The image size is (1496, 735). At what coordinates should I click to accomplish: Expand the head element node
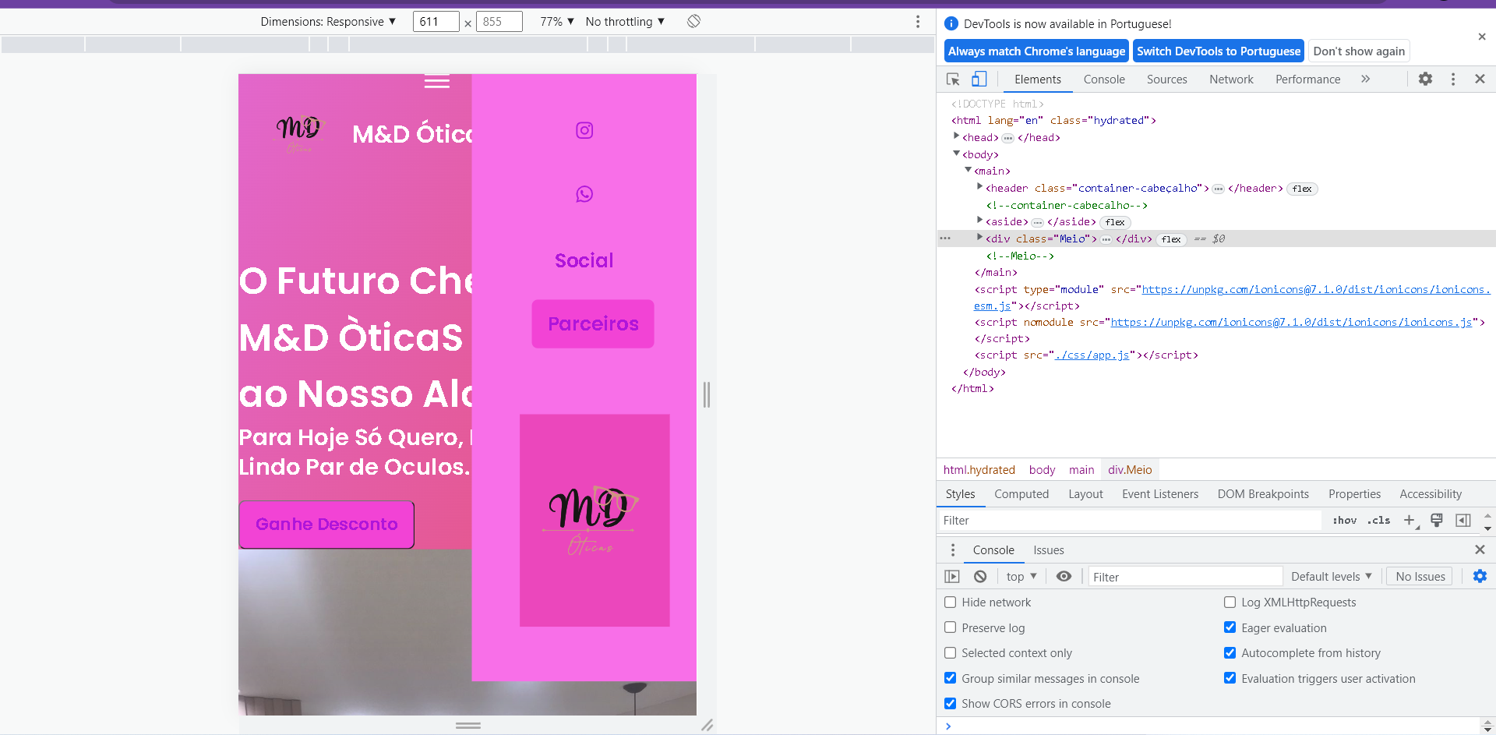point(957,137)
